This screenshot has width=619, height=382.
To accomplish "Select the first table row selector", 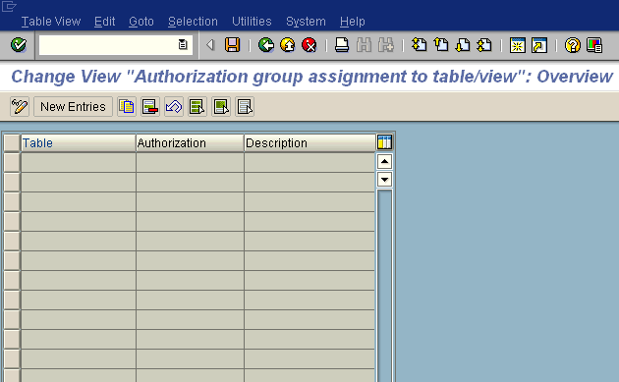I will pos(12,163).
